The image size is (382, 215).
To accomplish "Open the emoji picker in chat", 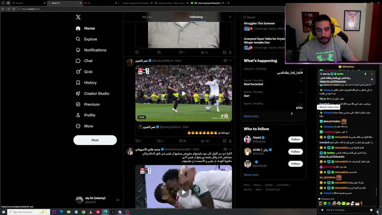I will 371,210.
